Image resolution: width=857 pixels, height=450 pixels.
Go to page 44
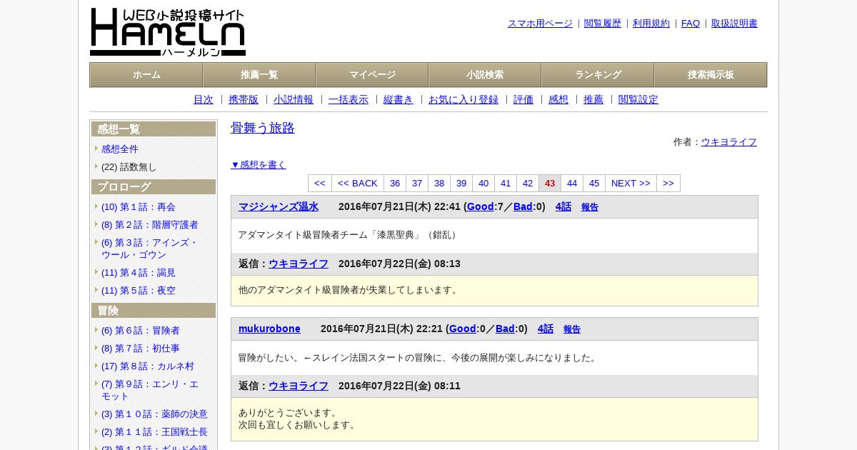tap(572, 183)
